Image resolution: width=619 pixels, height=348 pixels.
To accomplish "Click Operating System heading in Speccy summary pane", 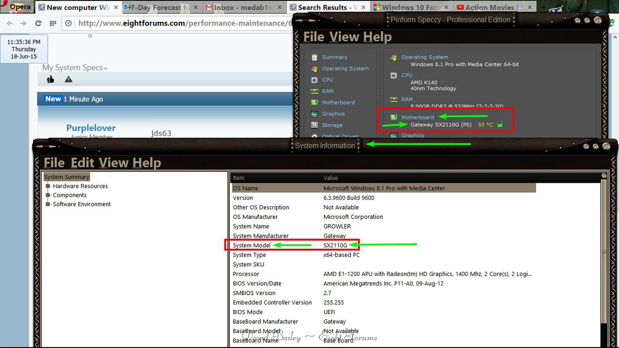I will pos(424,57).
